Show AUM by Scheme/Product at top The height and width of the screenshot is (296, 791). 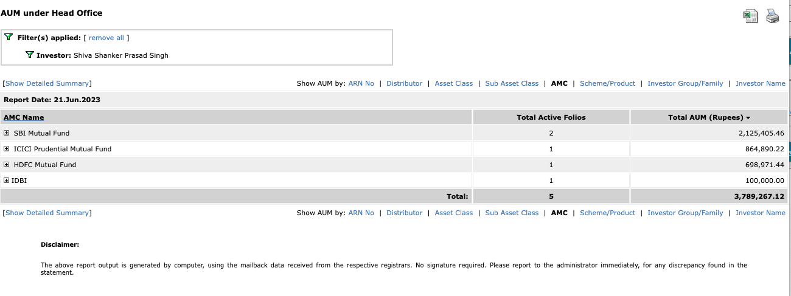point(607,83)
